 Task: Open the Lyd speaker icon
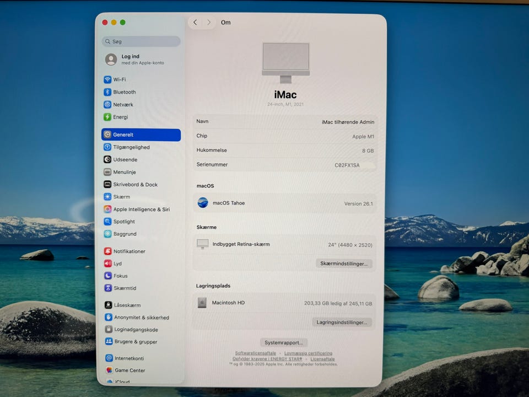pyautogui.click(x=108, y=264)
